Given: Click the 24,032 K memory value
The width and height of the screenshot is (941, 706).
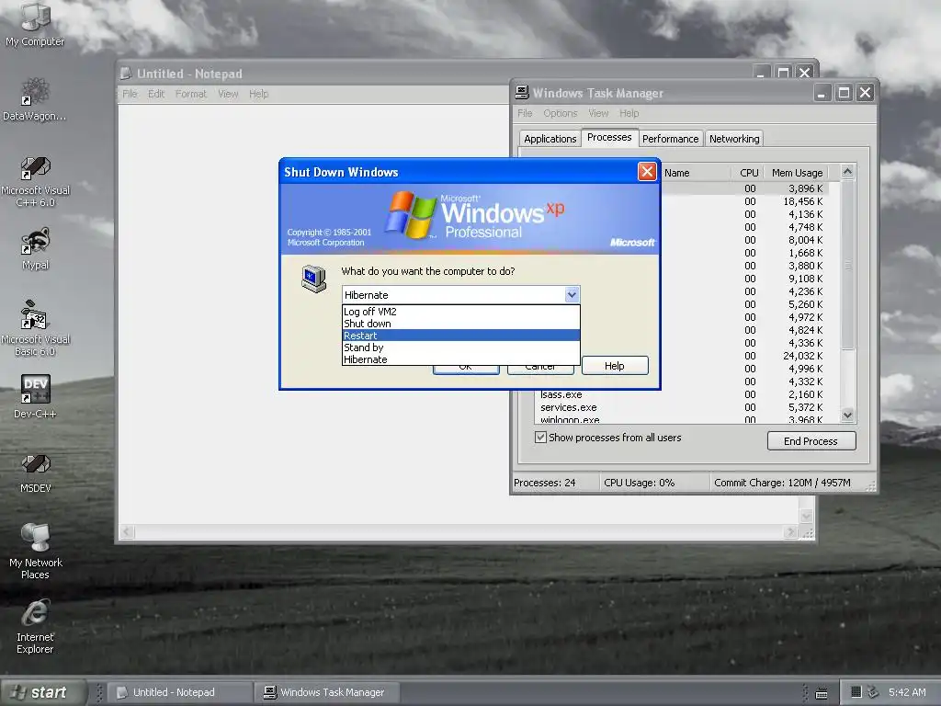Looking at the screenshot, I should (x=802, y=356).
